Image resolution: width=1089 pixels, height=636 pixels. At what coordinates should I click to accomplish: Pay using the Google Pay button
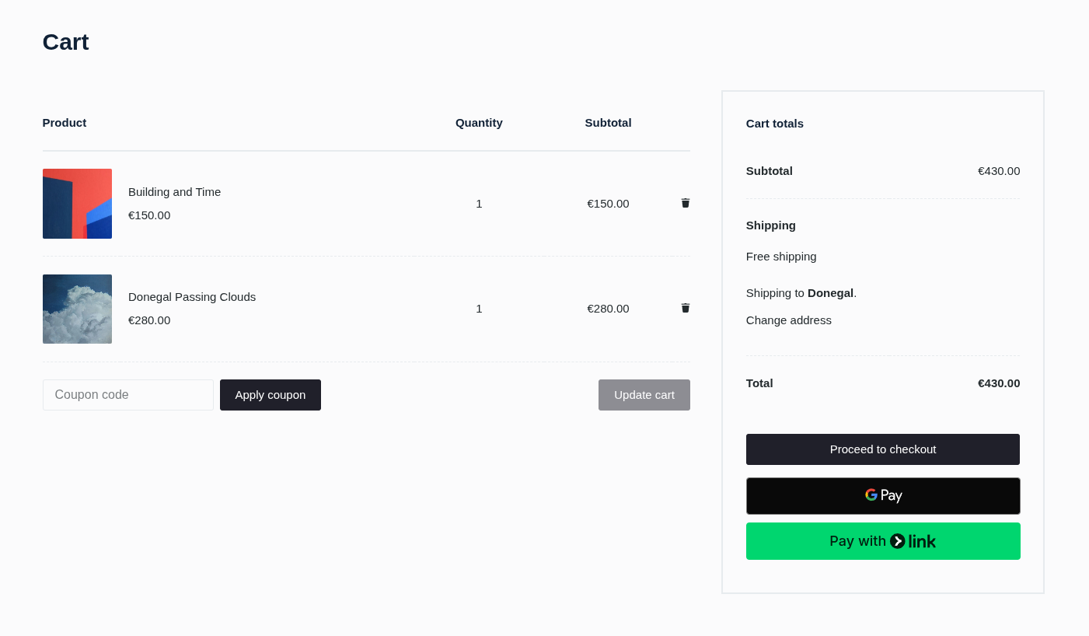[882, 496]
